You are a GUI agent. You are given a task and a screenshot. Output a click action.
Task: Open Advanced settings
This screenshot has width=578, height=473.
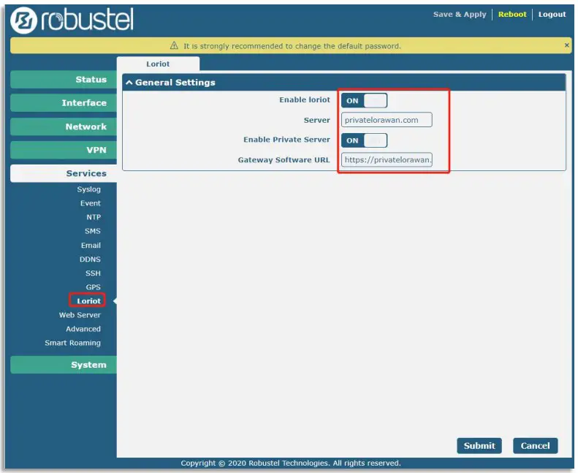tap(83, 329)
